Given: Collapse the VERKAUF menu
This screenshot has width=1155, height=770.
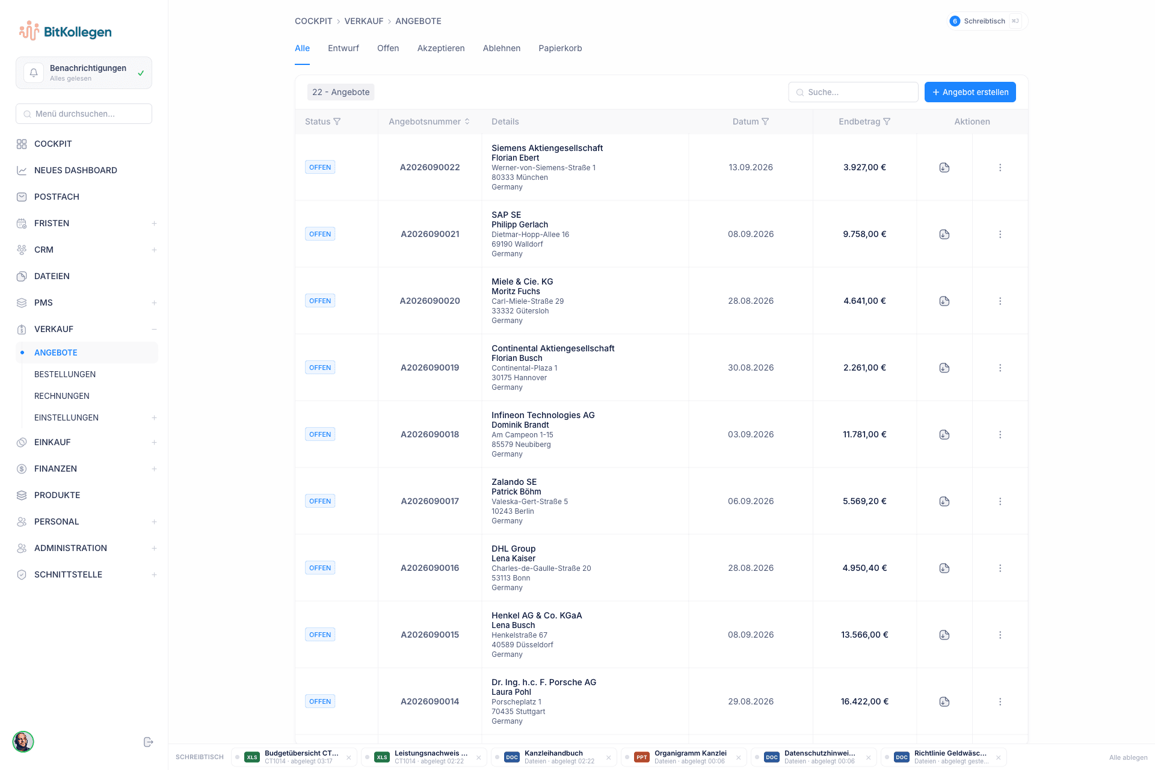Looking at the screenshot, I should coord(154,329).
